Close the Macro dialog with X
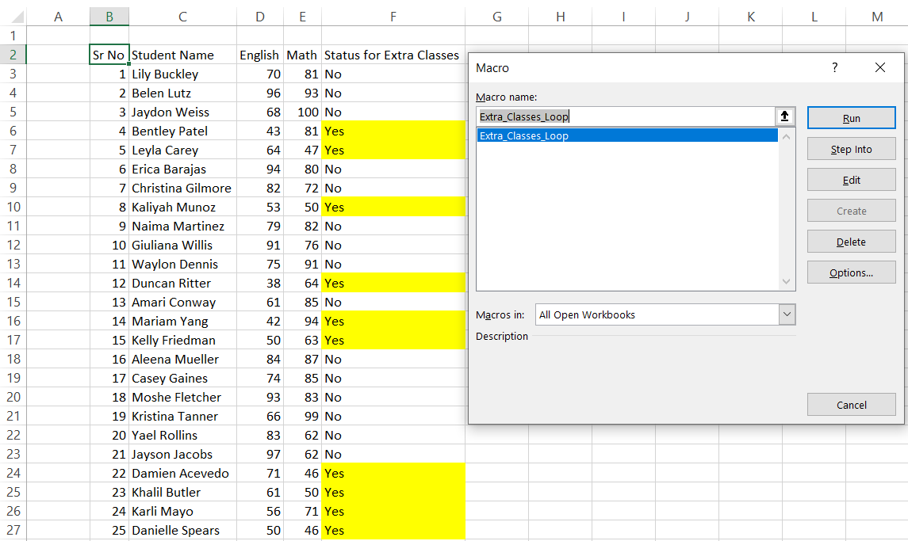This screenshot has height=541, width=908. coord(879,68)
